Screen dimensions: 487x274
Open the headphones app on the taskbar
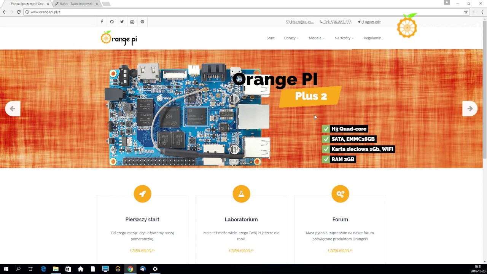pos(118,269)
